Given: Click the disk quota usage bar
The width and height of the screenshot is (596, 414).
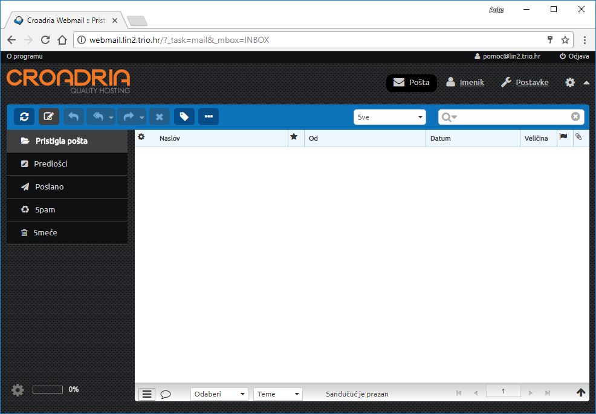Looking at the screenshot, I should (48, 390).
